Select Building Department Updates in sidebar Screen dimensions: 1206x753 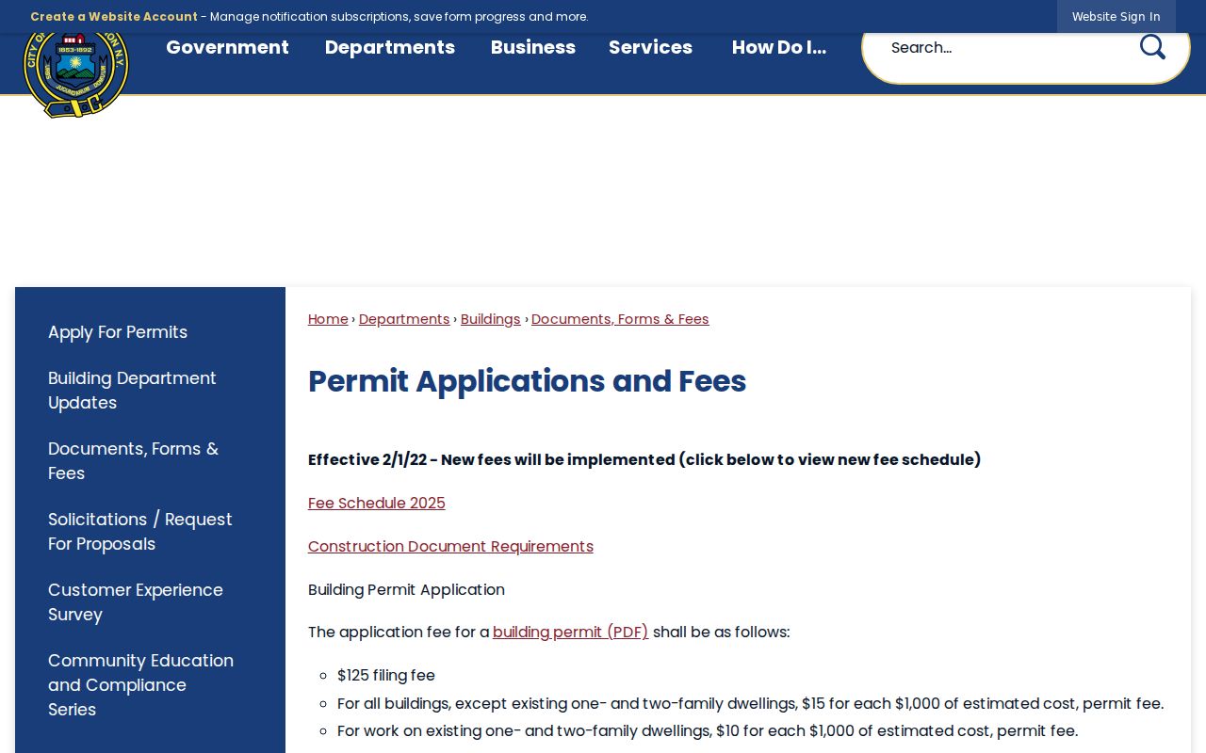click(x=132, y=391)
